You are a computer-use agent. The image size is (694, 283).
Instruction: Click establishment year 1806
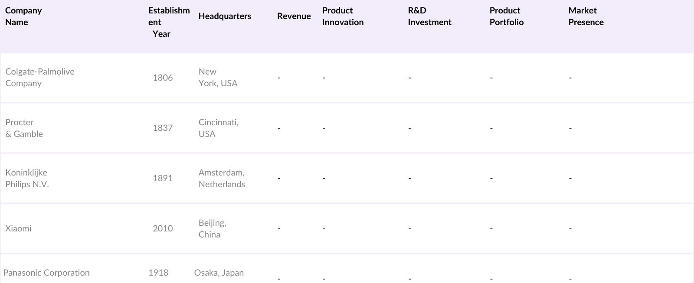(x=163, y=78)
